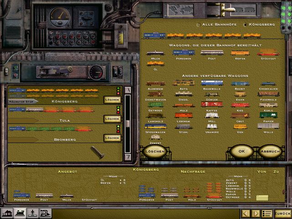Click the Zurück button
This screenshot has width=292, height=219.
[x=282, y=213]
